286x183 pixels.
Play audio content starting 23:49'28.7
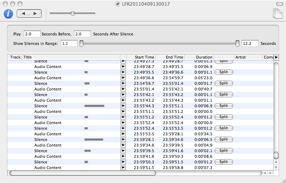point(123,67)
